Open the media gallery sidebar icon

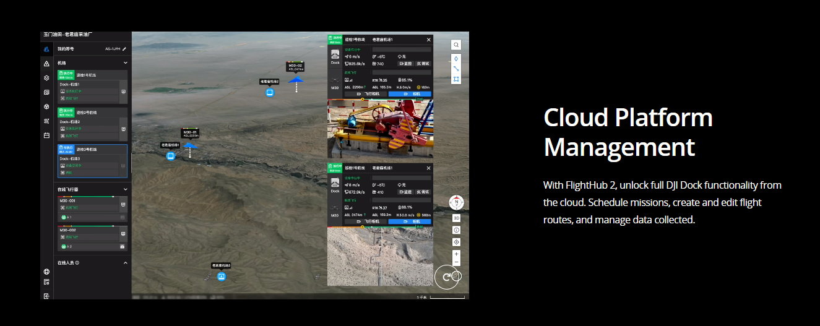[46, 92]
